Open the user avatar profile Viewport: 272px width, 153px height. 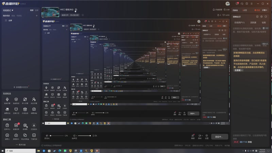coord(227,4)
